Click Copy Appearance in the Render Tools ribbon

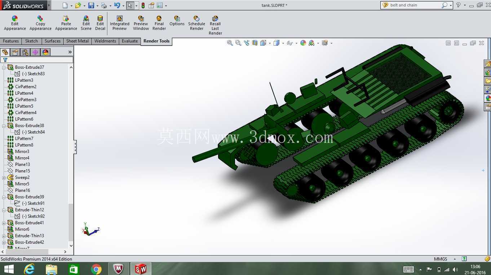coord(40,23)
